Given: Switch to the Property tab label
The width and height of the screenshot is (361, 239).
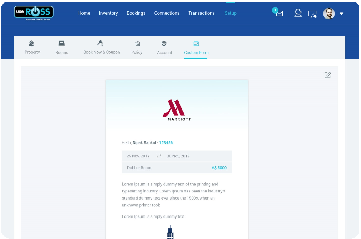Looking at the screenshot, I should pyautogui.click(x=32, y=52).
